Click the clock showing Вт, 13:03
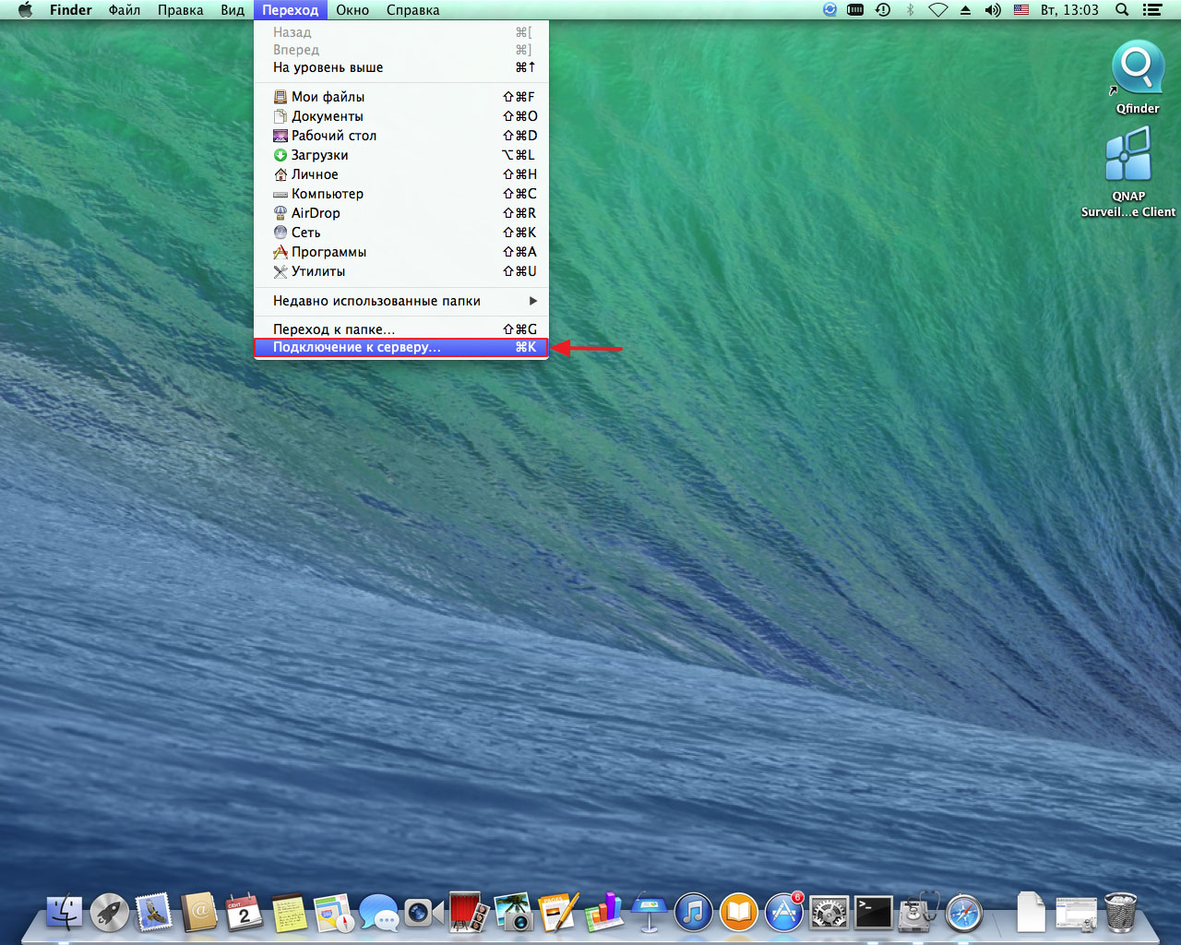 click(x=1069, y=9)
